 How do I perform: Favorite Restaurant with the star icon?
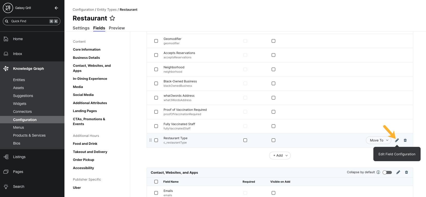click(x=112, y=18)
